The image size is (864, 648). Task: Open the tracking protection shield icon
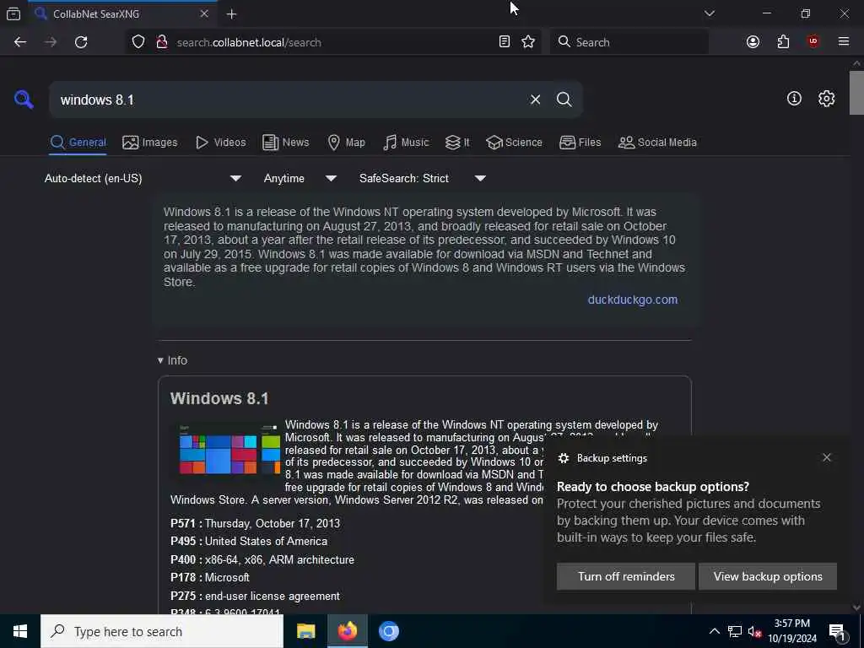(x=138, y=42)
